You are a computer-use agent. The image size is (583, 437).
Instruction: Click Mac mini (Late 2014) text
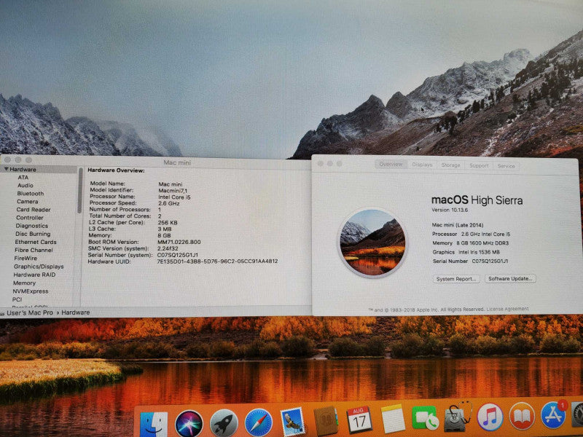458,225
